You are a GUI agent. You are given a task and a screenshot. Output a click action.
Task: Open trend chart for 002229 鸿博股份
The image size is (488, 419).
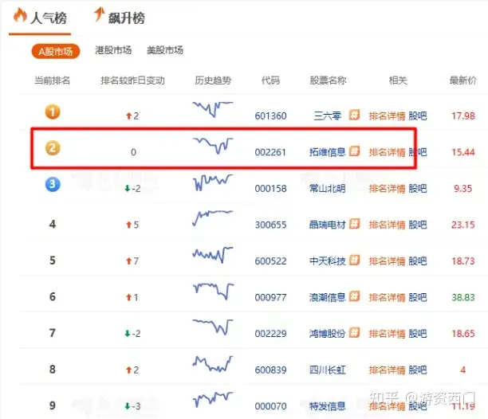click(x=213, y=327)
